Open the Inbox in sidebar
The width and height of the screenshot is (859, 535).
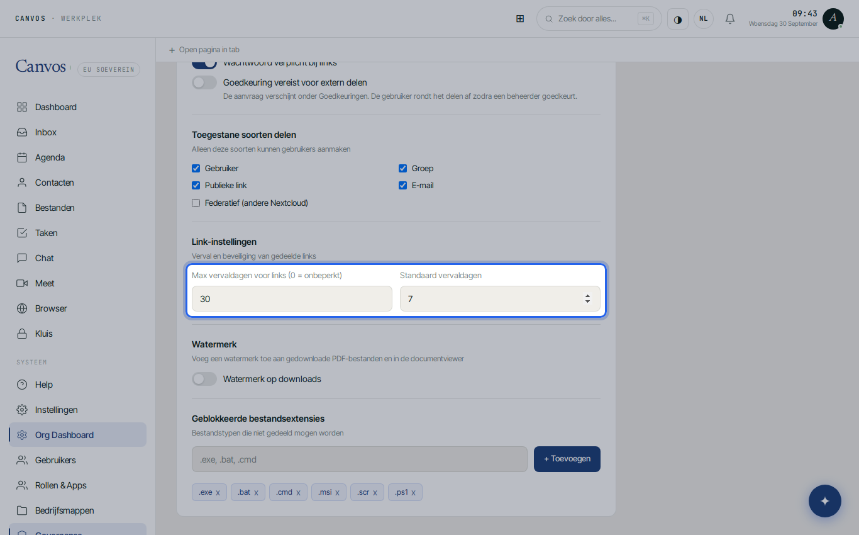(x=77, y=132)
